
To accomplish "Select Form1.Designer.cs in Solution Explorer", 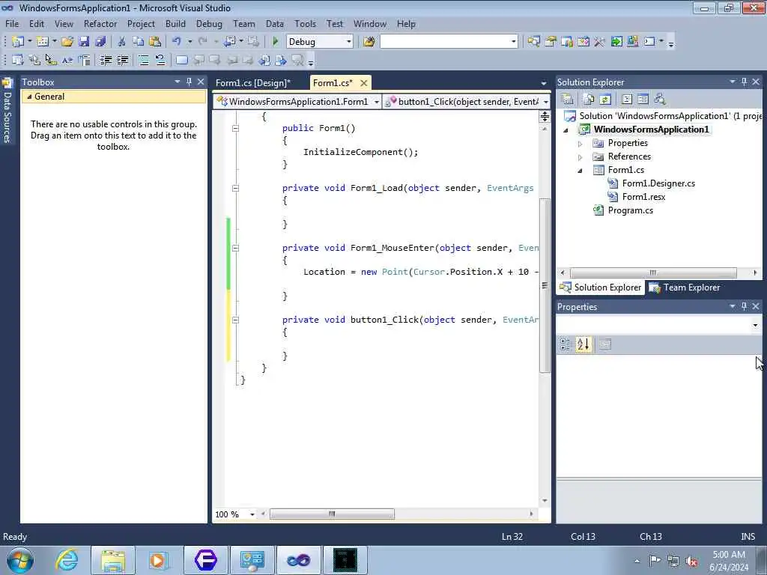I will click(658, 183).
